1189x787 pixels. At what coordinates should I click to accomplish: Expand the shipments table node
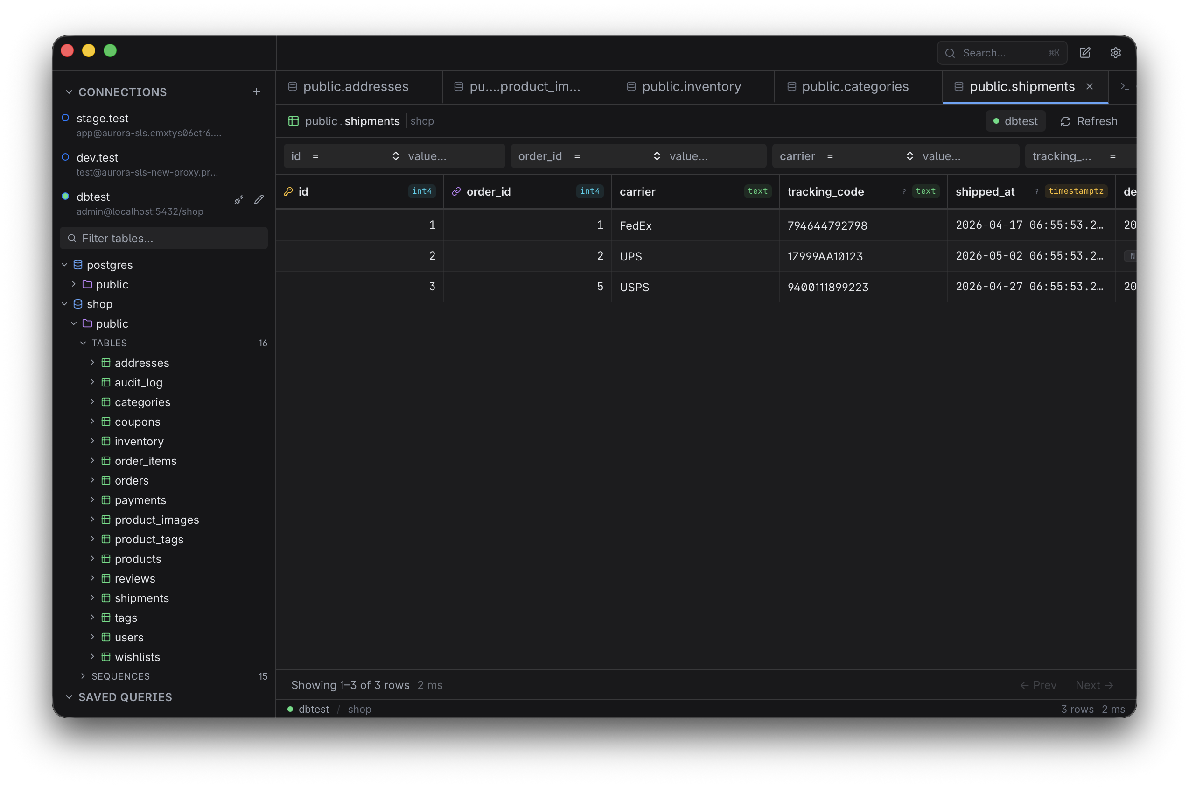coord(92,598)
